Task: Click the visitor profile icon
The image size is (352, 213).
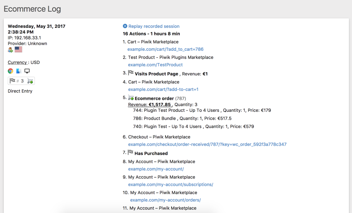Action: (x=10, y=50)
